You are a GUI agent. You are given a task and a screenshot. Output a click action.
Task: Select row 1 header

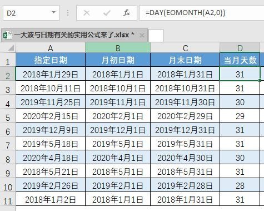8,60
